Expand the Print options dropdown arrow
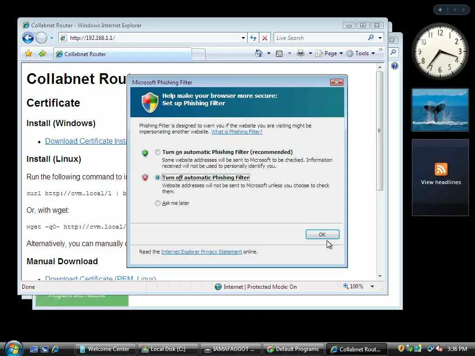The image size is (475, 356). point(310,54)
